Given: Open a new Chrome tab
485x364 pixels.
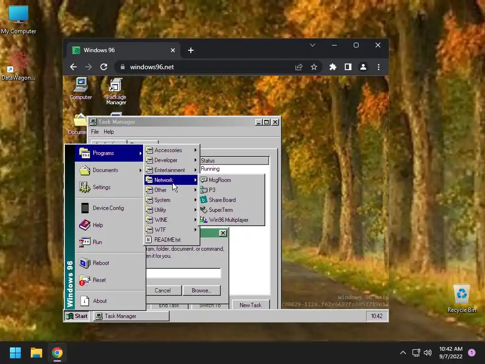Looking at the screenshot, I should tap(191, 50).
